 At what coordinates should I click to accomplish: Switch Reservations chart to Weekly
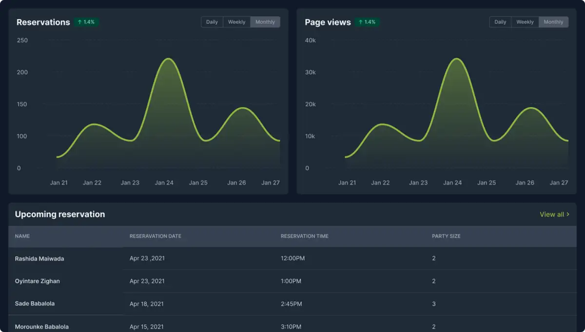(237, 22)
